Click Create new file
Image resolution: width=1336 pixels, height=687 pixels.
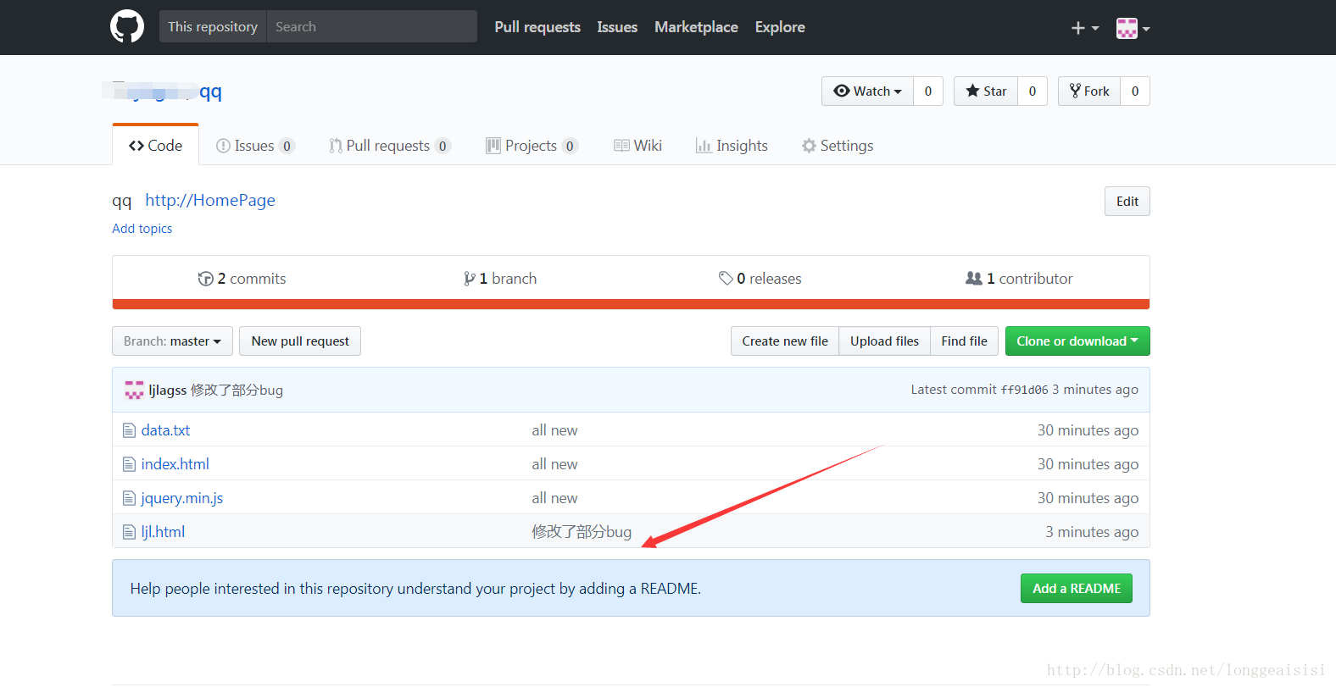pyautogui.click(x=785, y=341)
